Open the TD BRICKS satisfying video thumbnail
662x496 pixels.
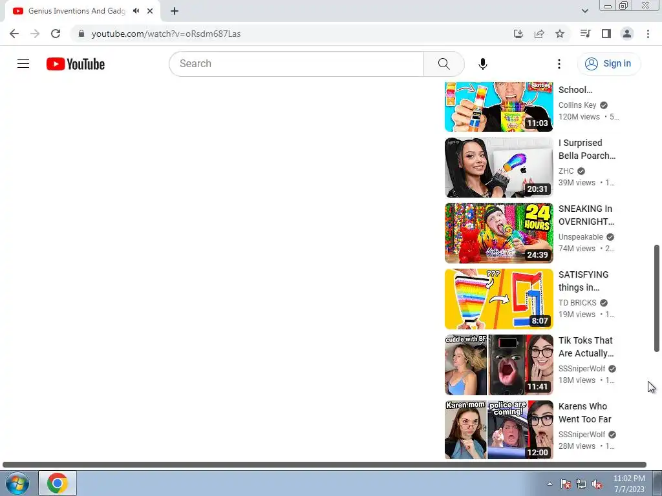(498, 298)
